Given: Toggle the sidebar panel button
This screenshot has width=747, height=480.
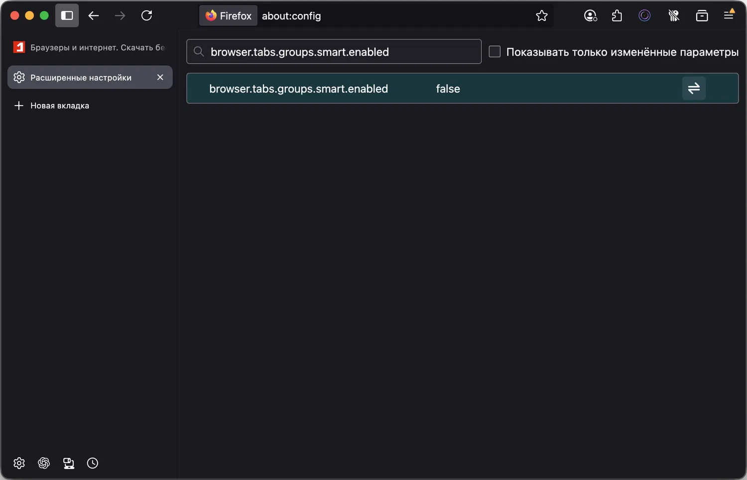Looking at the screenshot, I should pyautogui.click(x=67, y=15).
